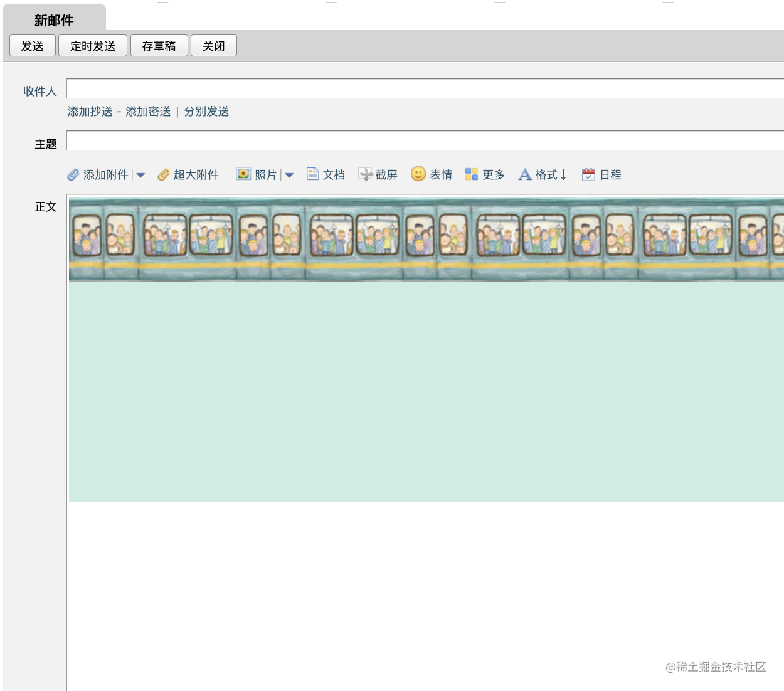Click the 截屏 scissors icon
This screenshot has width=784, height=691.
click(366, 174)
